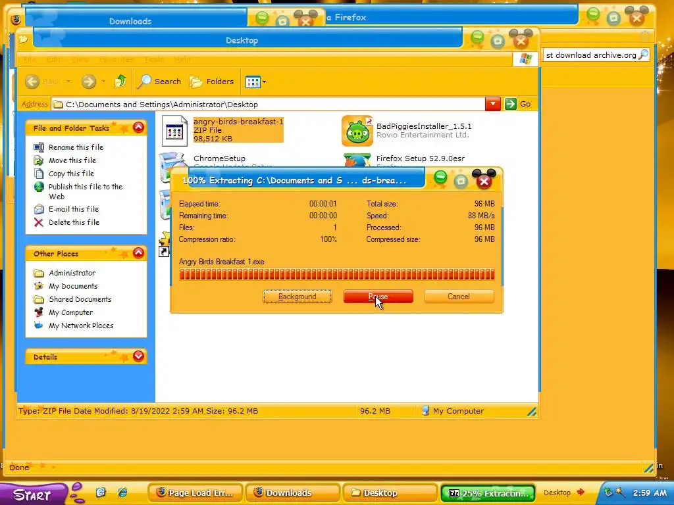Click the Firefox search magnifier icon
Screen dimensions: 674x505
[x=644, y=55]
